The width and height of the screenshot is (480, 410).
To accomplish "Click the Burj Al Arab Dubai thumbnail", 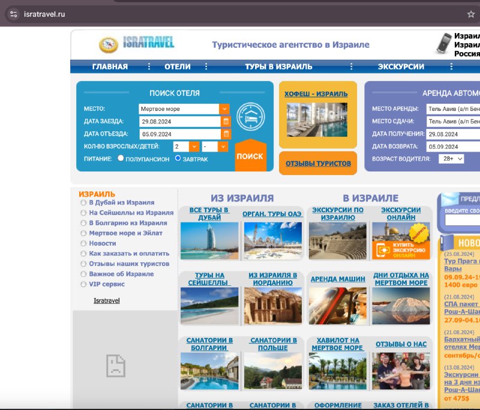I will (x=209, y=241).
